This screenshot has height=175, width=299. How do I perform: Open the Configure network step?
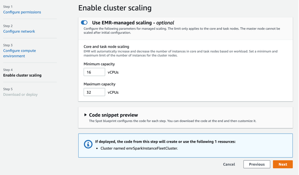[19, 31]
